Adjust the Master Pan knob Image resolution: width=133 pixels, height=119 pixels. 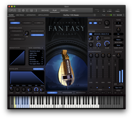tap(118, 56)
